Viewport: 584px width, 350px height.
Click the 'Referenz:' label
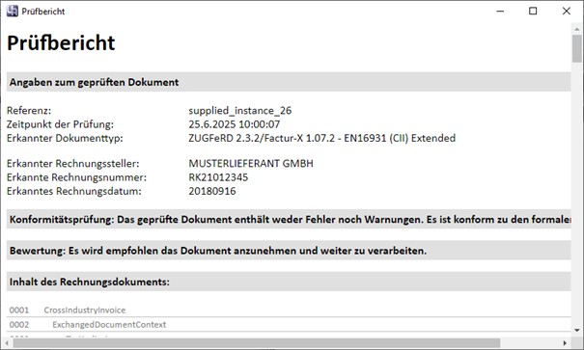[x=29, y=111]
